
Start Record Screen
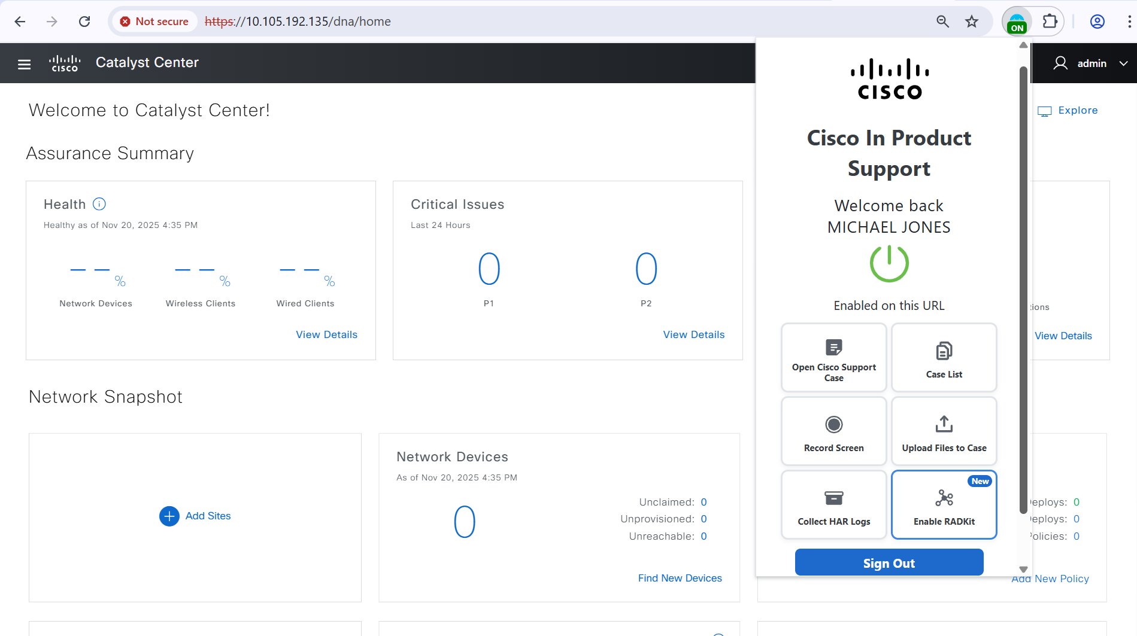tap(833, 431)
